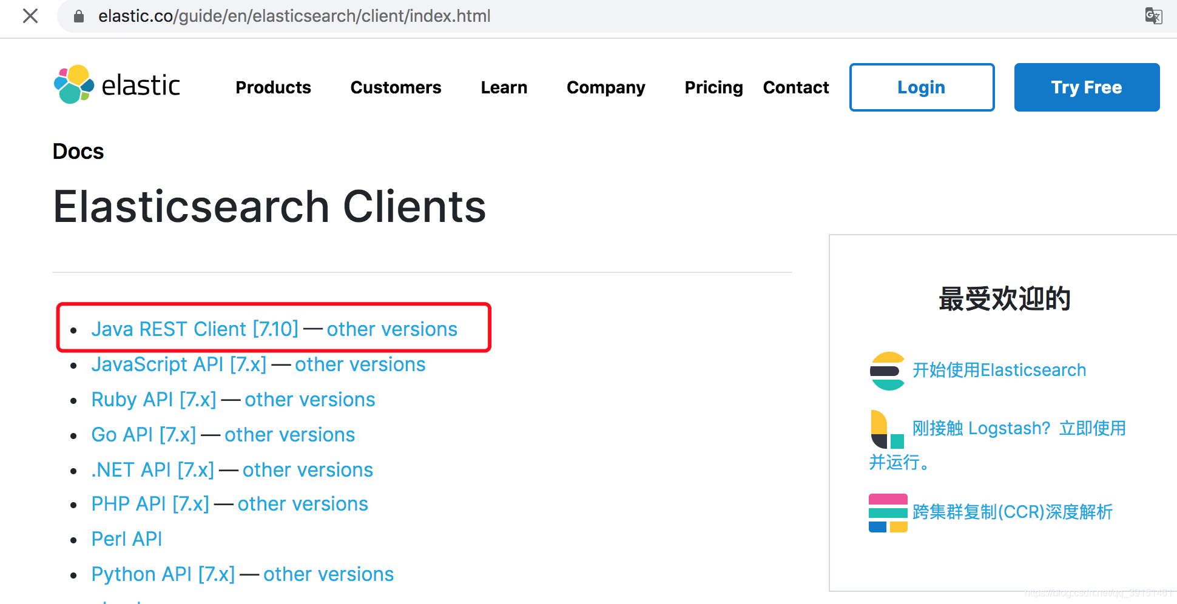The height and width of the screenshot is (604, 1177).
Task: Open other versions for PHP API
Action: [303, 504]
